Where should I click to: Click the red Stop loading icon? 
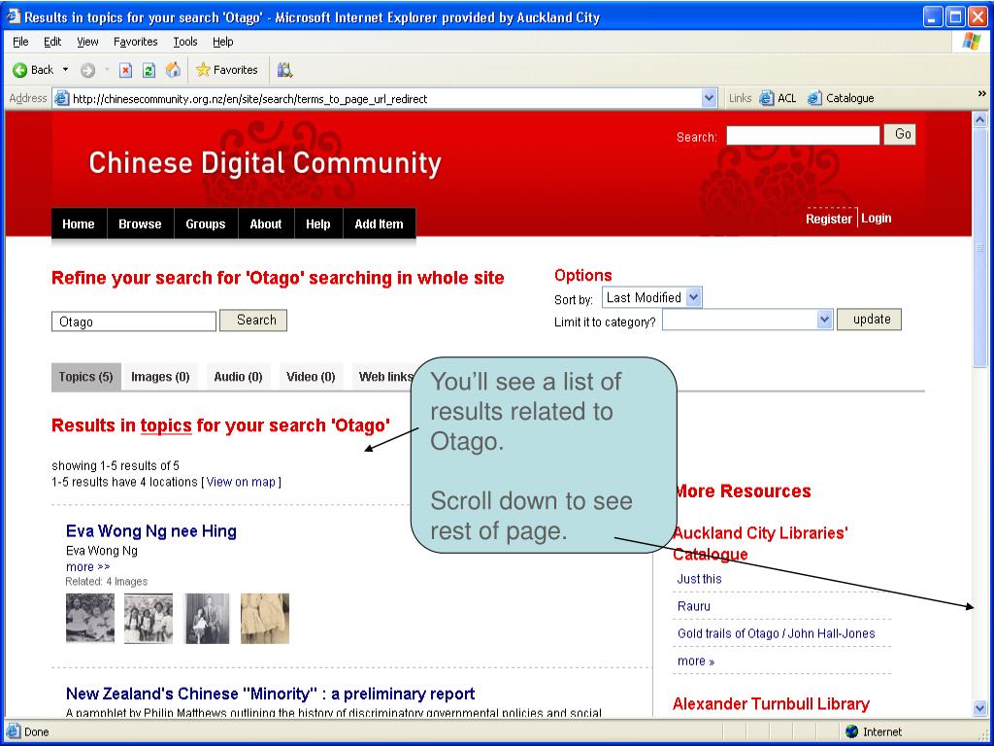125,70
